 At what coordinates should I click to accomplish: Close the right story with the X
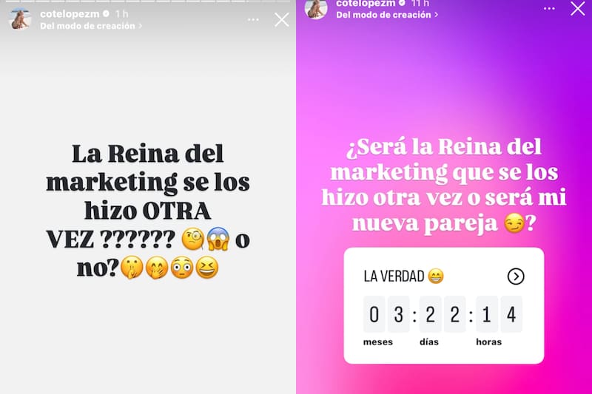tap(578, 8)
